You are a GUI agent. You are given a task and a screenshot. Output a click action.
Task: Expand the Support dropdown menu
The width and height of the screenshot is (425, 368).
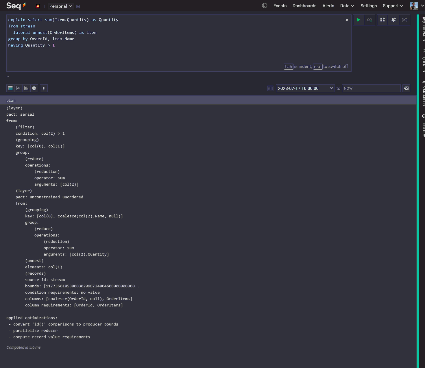[393, 6]
